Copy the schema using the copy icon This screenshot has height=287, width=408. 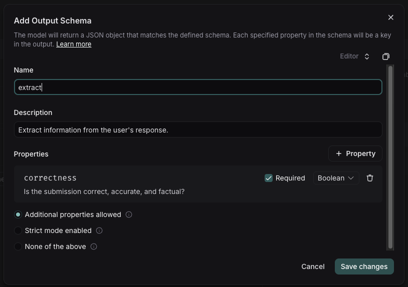click(386, 56)
